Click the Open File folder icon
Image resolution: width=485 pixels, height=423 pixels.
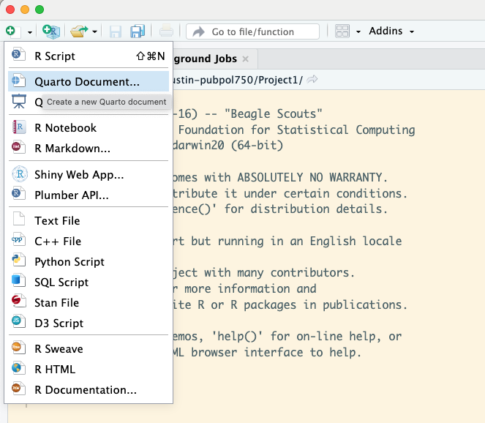click(x=79, y=31)
